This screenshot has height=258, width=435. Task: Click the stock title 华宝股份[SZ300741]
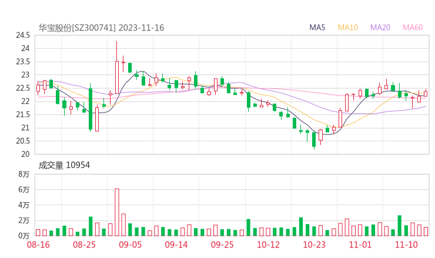[77, 28]
